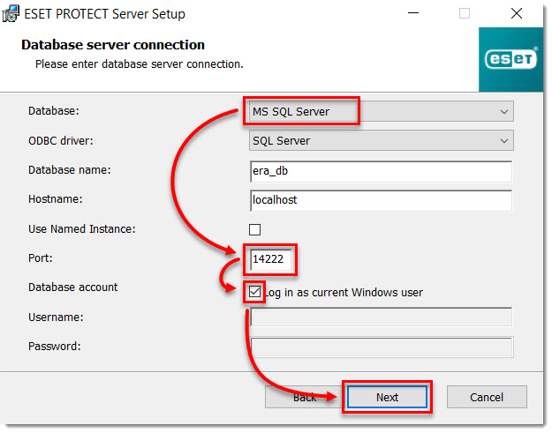The width and height of the screenshot is (552, 433).
Task: Go to the next setup step
Action: point(387,397)
